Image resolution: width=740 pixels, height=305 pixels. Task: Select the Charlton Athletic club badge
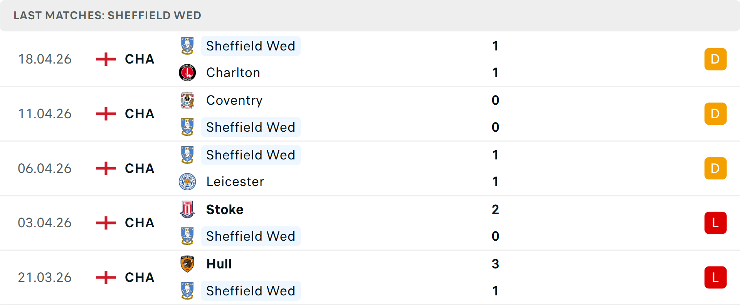(x=187, y=72)
